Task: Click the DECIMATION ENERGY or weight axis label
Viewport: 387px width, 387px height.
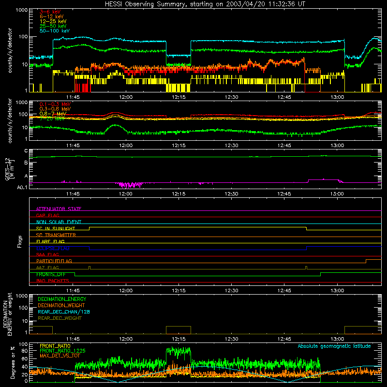Action: coord(7,314)
